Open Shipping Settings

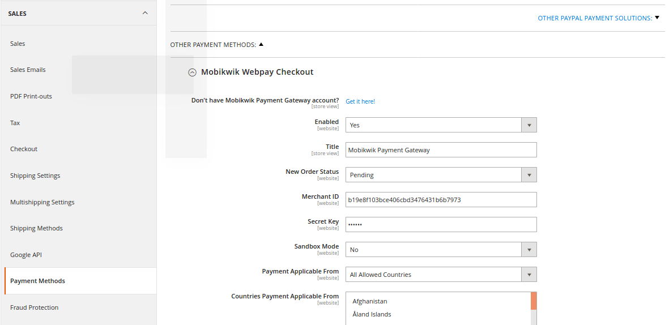click(35, 176)
